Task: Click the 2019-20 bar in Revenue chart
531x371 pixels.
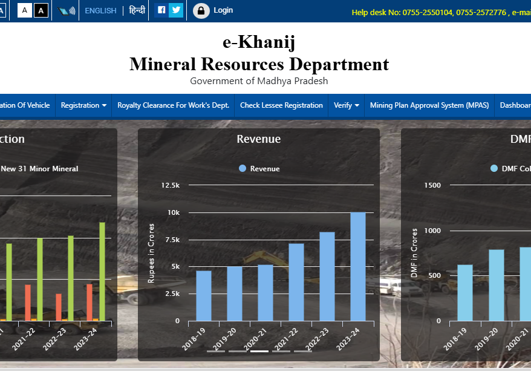Action: coord(235,294)
